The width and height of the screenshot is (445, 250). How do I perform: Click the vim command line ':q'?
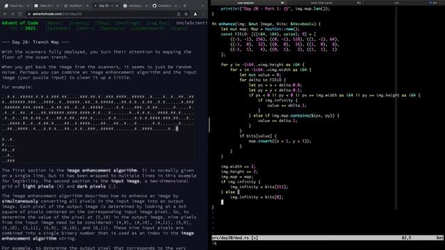point(214,243)
